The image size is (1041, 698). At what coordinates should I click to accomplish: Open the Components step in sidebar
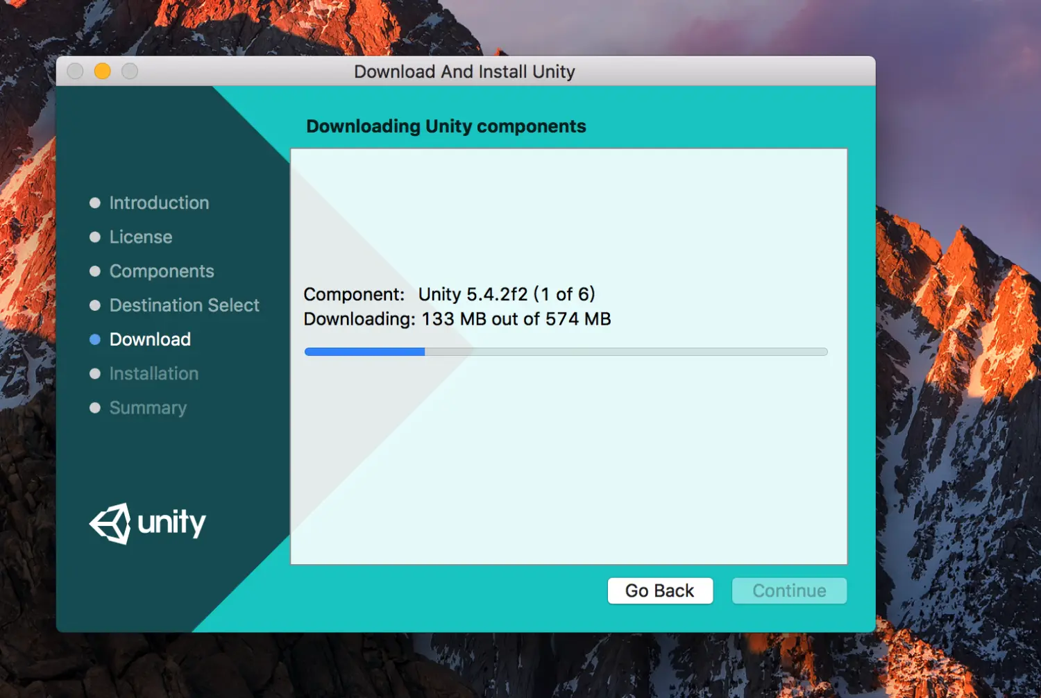coord(152,271)
